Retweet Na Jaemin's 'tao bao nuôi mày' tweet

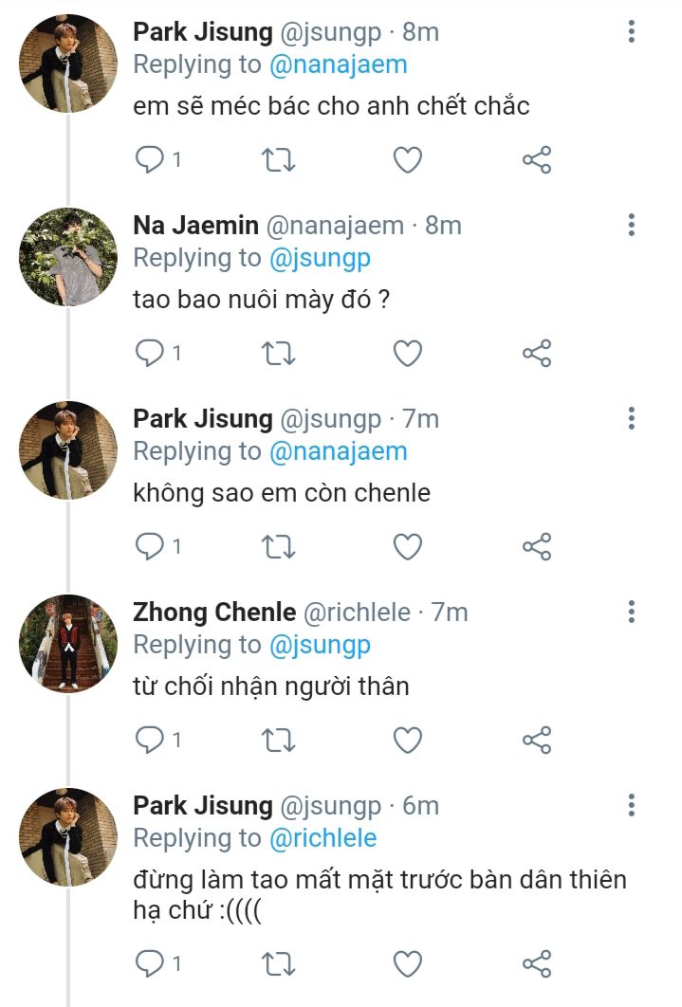click(278, 354)
